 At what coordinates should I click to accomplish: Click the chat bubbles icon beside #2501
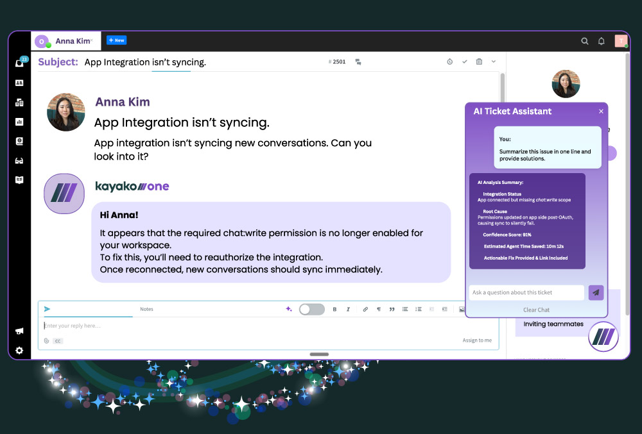tap(358, 62)
